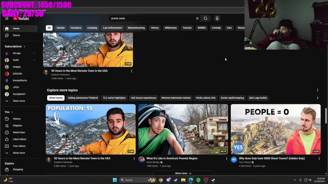The width and height of the screenshot is (328, 184).
Task: Open Population 15 video thumbnail in topics row
Action: pyautogui.click(x=91, y=129)
